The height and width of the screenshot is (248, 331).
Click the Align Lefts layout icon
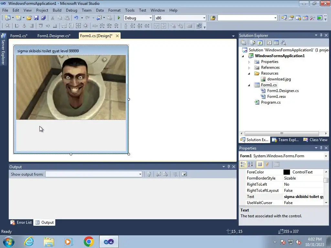pyautogui.click(x=17, y=26)
